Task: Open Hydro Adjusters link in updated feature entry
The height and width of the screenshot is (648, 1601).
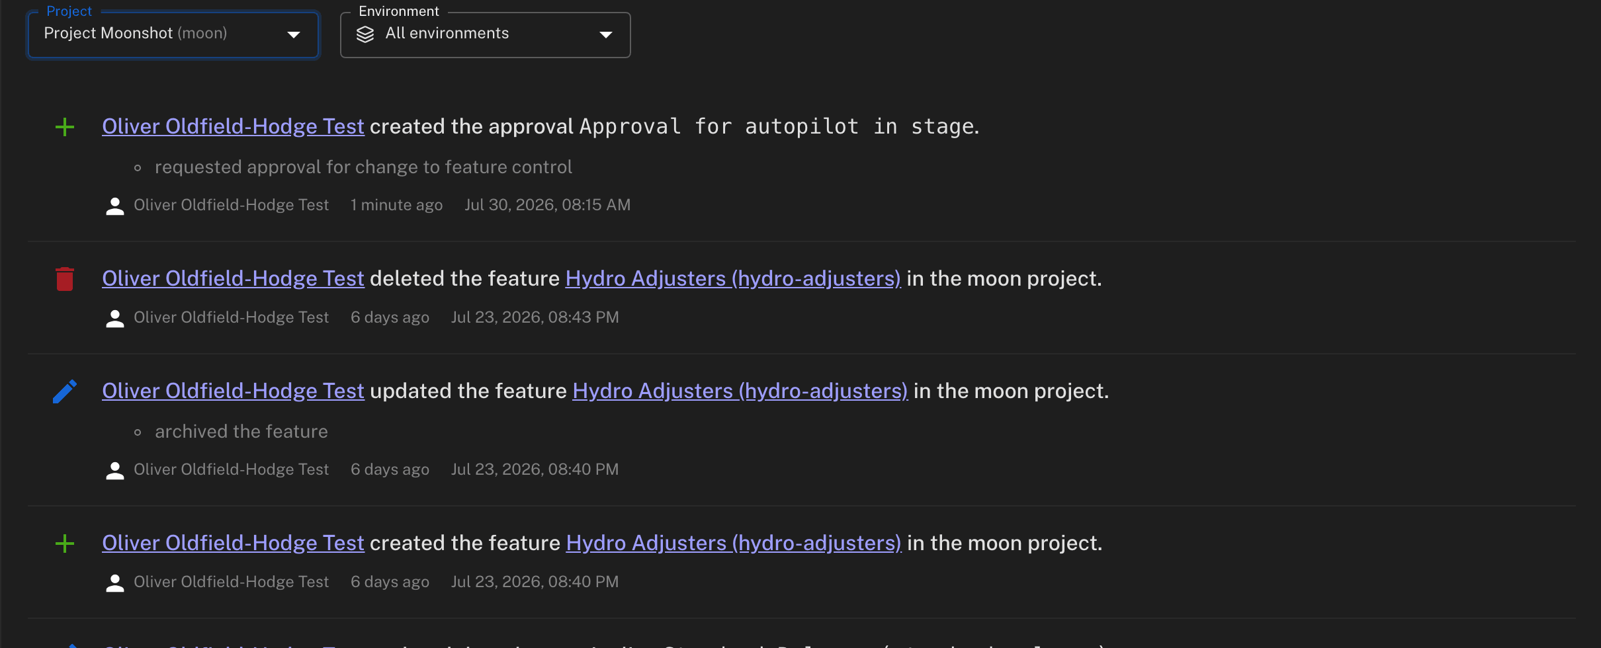Action: (x=740, y=391)
